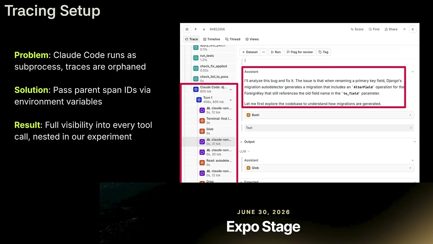Click the Turn 1 span cube icon
The image size is (433, 244).
point(199,100)
